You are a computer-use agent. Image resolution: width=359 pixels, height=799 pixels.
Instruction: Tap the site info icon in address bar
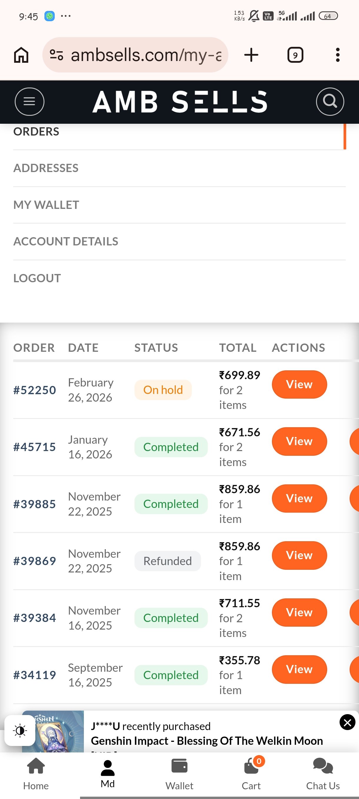coord(56,55)
